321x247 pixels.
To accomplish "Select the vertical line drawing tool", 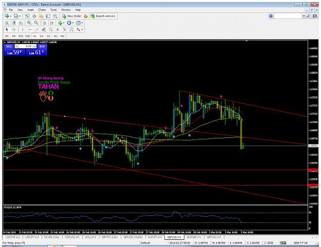I will [x=23, y=30].
